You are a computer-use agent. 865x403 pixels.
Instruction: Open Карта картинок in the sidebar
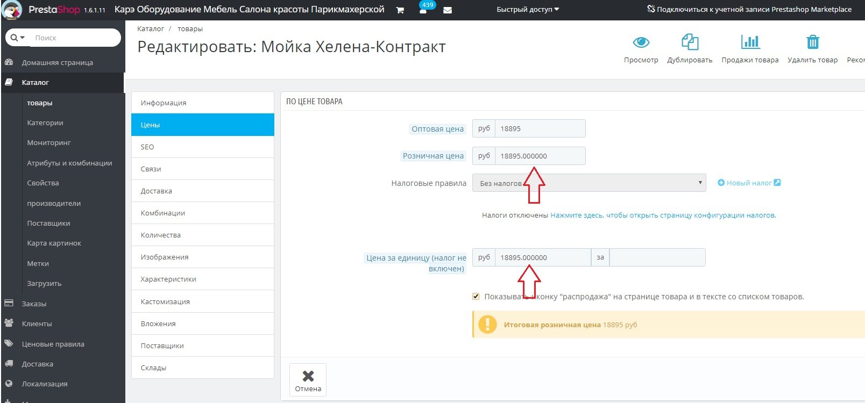pos(54,243)
